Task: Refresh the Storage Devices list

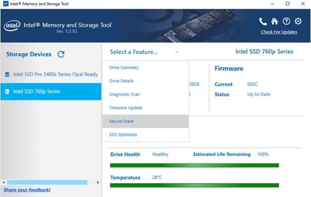Action: 61,54
